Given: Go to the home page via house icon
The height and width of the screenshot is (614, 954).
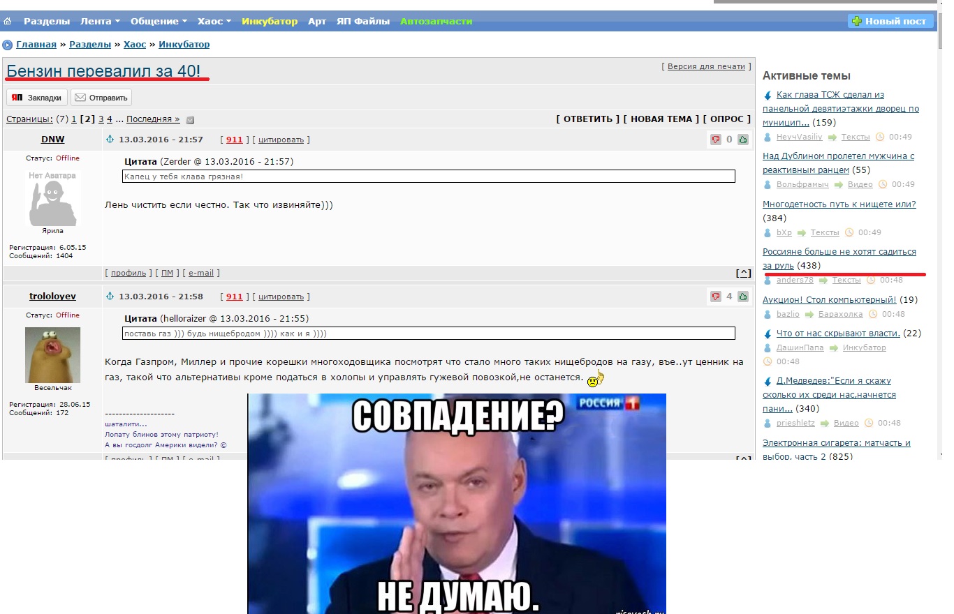Looking at the screenshot, I should [x=8, y=22].
